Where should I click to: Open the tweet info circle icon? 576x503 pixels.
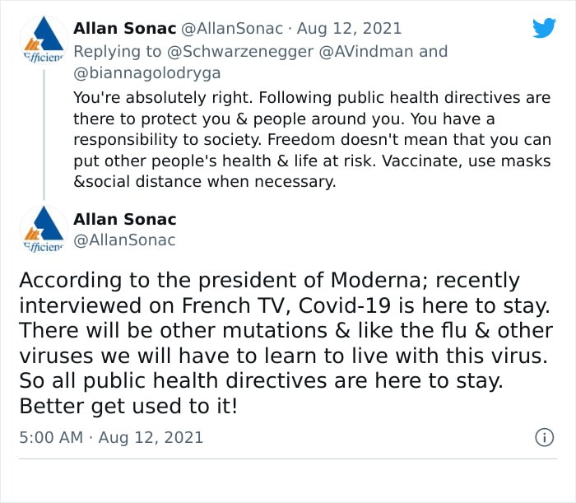pyautogui.click(x=544, y=437)
